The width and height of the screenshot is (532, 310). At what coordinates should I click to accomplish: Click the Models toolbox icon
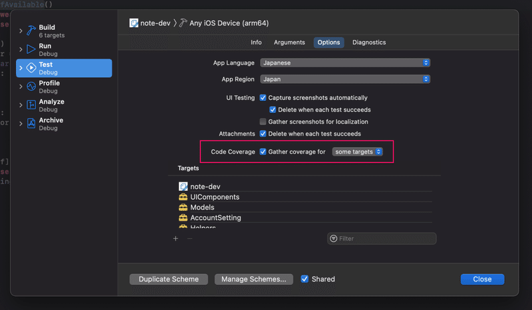click(184, 207)
